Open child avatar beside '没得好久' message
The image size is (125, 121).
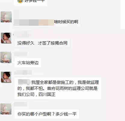point(6,38)
